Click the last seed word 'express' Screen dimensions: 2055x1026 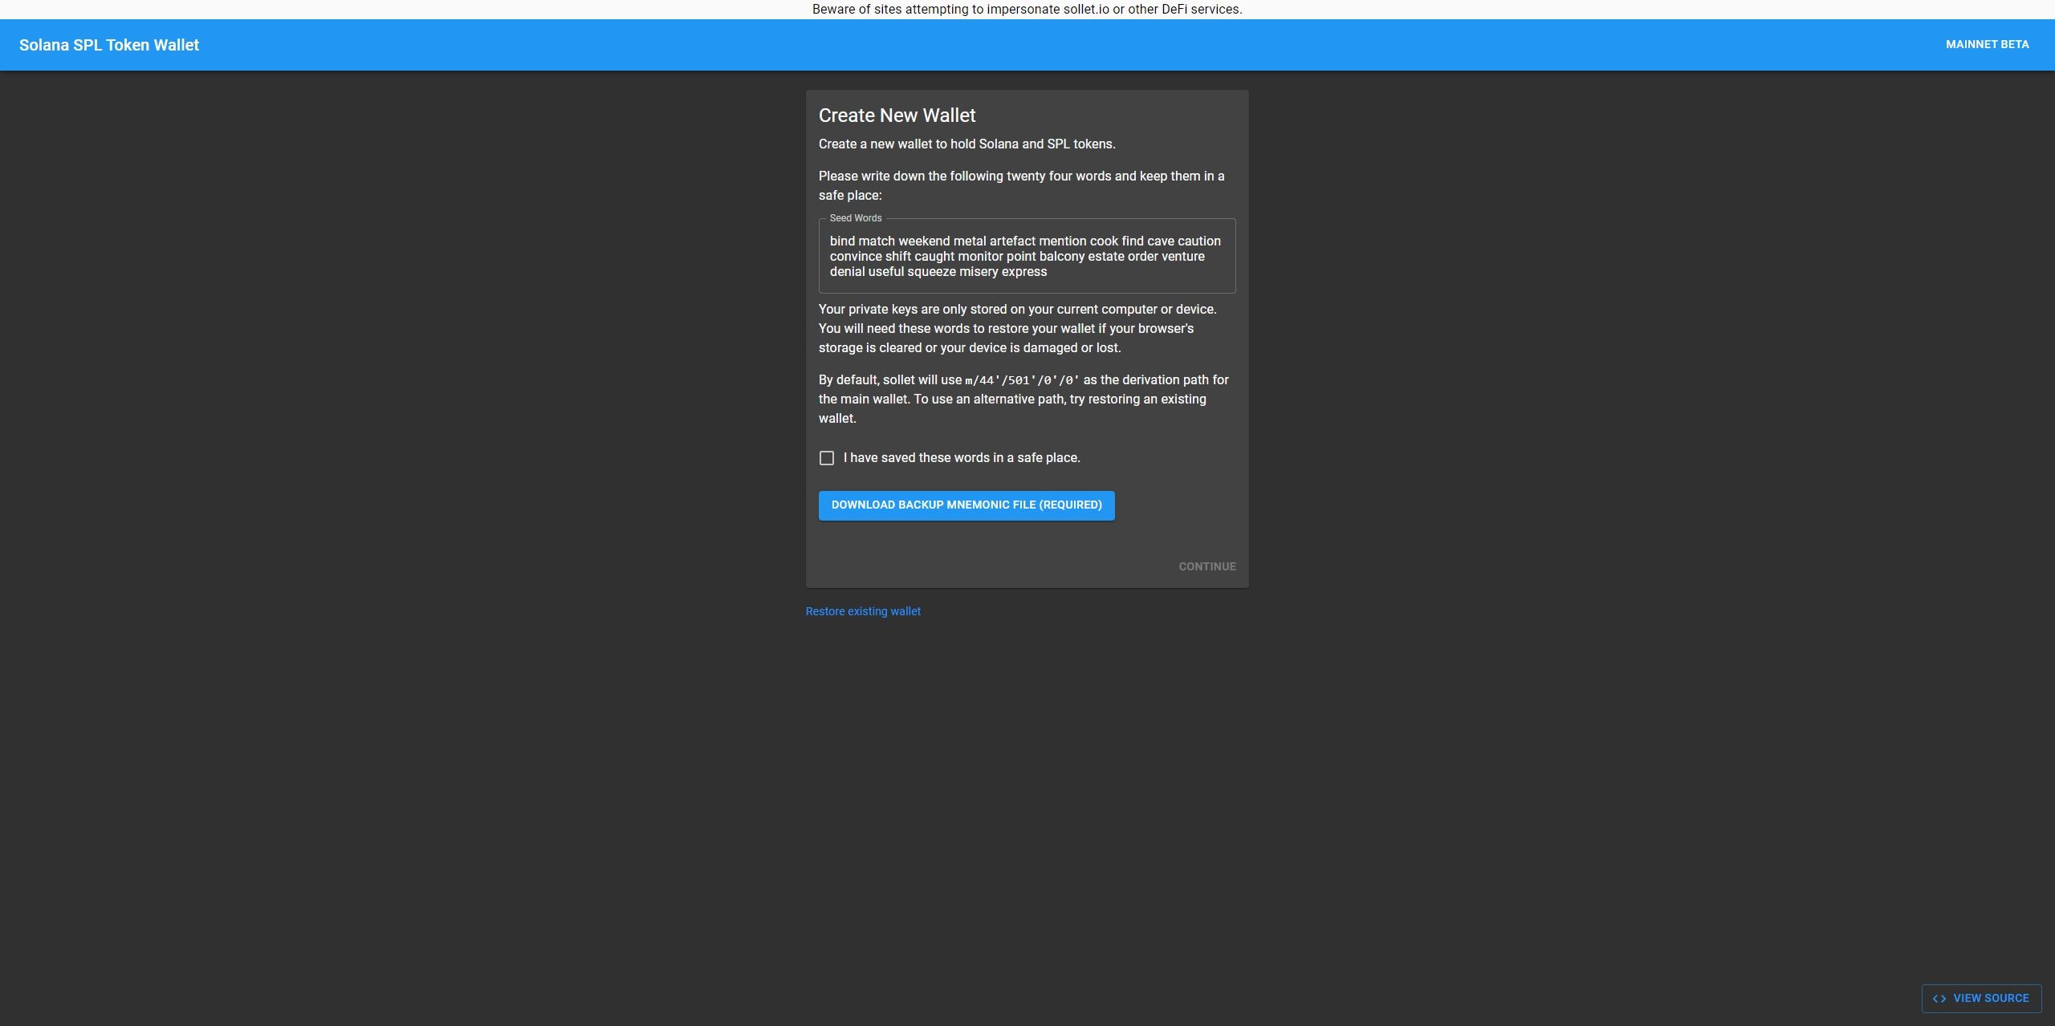click(1024, 272)
